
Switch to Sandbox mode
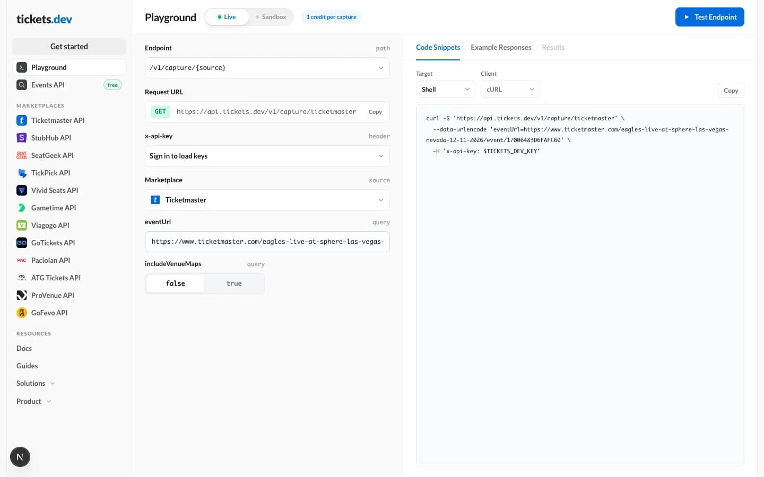point(271,17)
